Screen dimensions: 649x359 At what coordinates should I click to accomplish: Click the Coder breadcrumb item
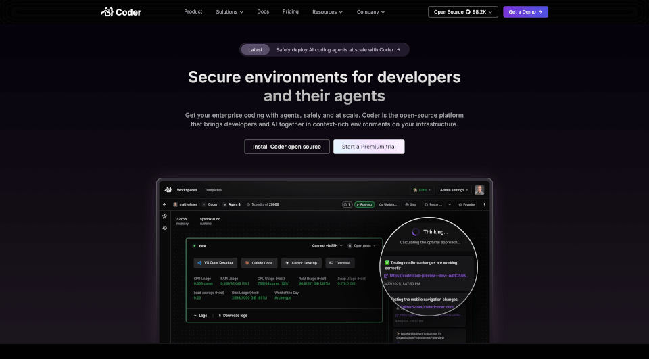pyautogui.click(x=210, y=205)
